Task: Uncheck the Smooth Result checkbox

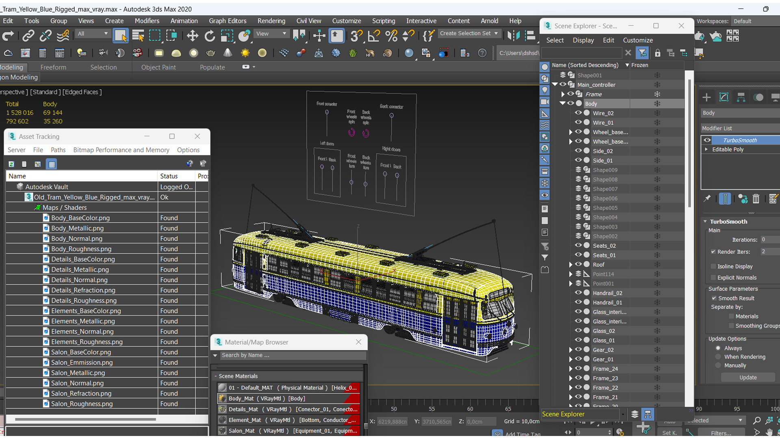Action: (x=714, y=298)
